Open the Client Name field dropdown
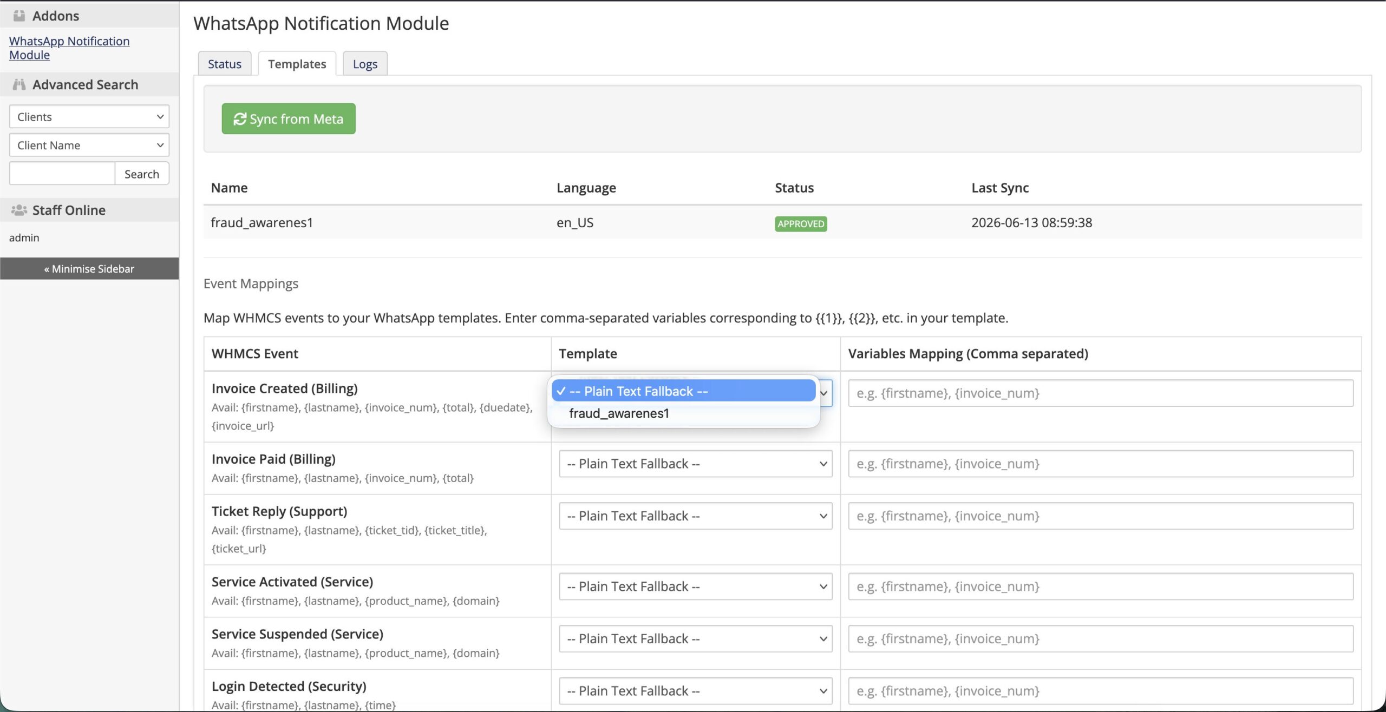The width and height of the screenshot is (1386, 712). pyautogui.click(x=89, y=145)
